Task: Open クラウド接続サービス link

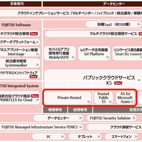Action: tap(114, 127)
